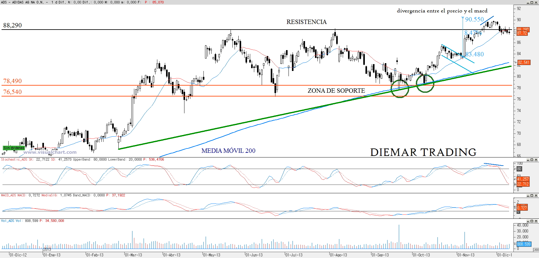Select the 90.550 target price label
Screen dimensions: 539x258
pyautogui.click(x=475, y=19)
